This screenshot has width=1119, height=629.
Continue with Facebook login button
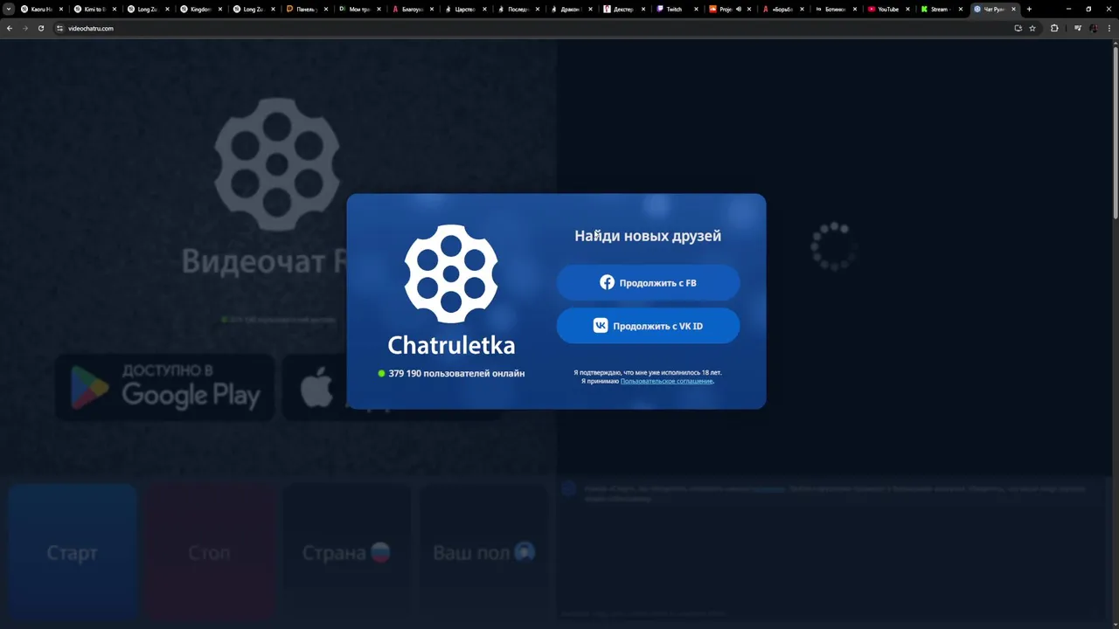click(x=648, y=283)
